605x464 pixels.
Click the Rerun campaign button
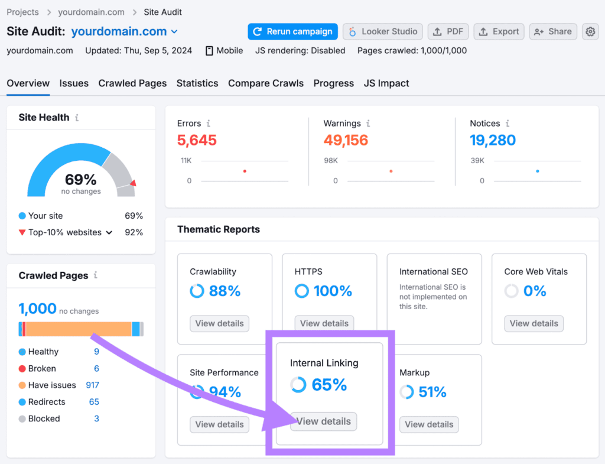(x=292, y=32)
